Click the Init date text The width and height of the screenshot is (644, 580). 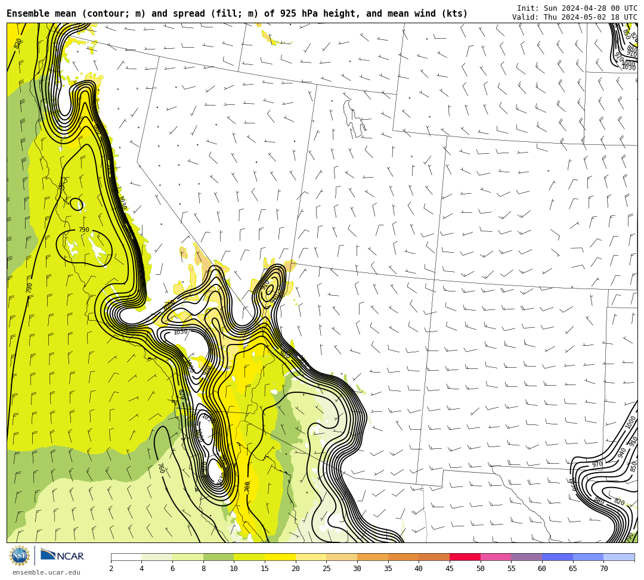pyautogui.click(x=577, y=8)
